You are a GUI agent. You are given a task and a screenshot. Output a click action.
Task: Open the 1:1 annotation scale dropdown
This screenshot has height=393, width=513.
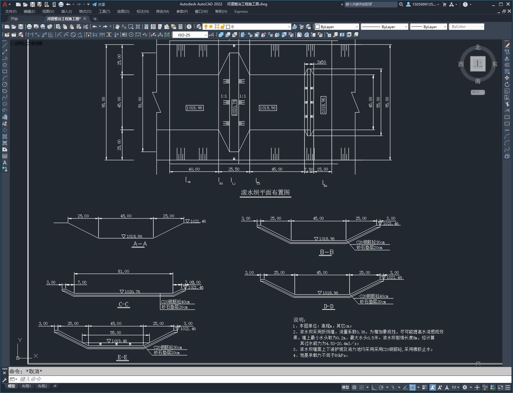456,387
